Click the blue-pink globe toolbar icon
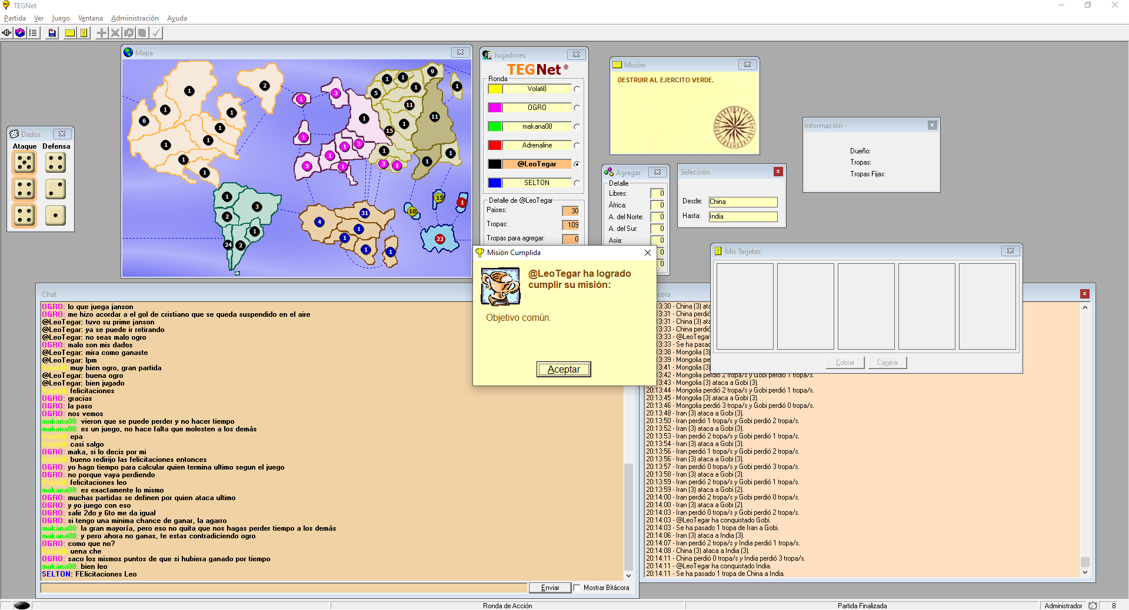The width and height of the screenshot is (1129, 610). [20, 33]
